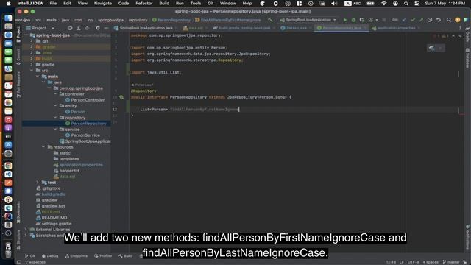Build project with the hammer icon

(270, 20)
